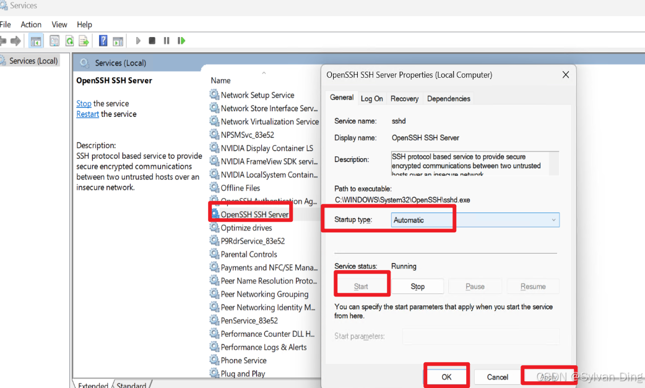Click the Description box scrollbar
Screen dimensions: 645x388
point(554,163)
